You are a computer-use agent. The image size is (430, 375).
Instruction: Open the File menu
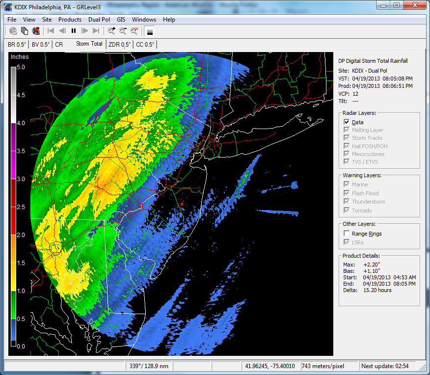(12, 20)
